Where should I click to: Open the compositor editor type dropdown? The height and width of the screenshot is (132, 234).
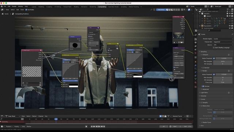pyautogui.click(x=2, y=10)
